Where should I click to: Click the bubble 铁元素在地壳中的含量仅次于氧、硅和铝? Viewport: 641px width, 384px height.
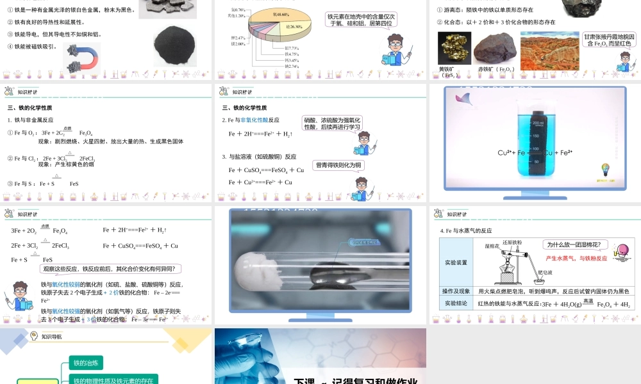[361, 20]
